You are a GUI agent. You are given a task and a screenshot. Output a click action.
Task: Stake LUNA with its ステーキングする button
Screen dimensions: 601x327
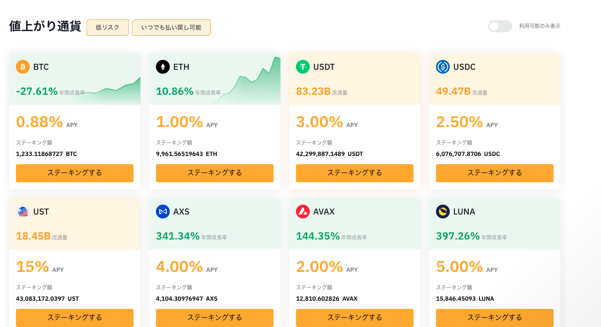point(495,318)
